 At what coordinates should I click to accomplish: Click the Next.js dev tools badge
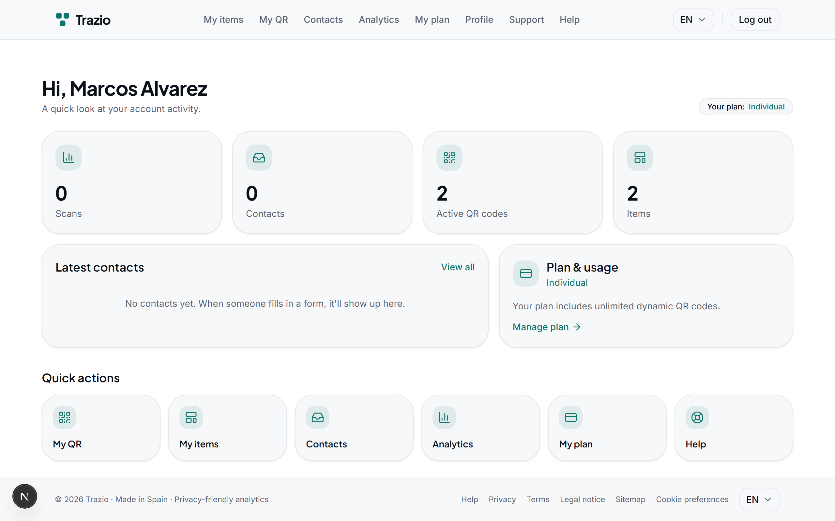25,496
